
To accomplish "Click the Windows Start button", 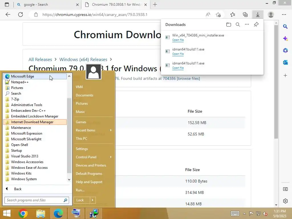I will click(x=7, y=213).
